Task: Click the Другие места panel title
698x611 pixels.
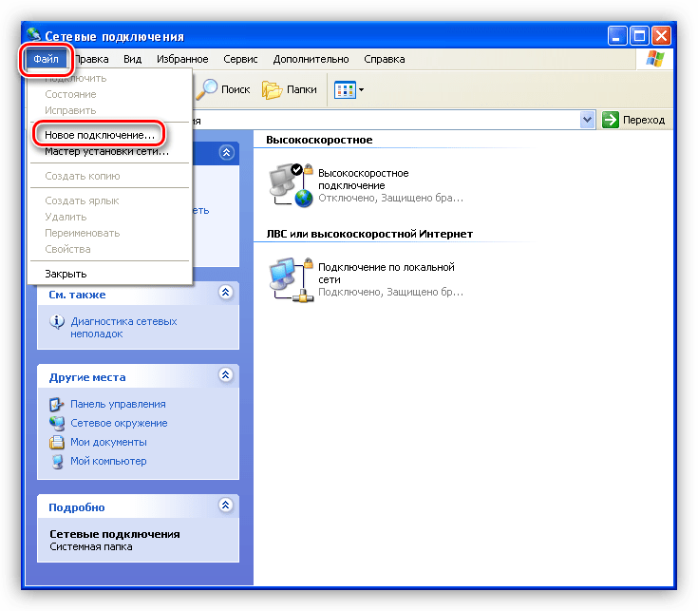Action: point(87,377)
